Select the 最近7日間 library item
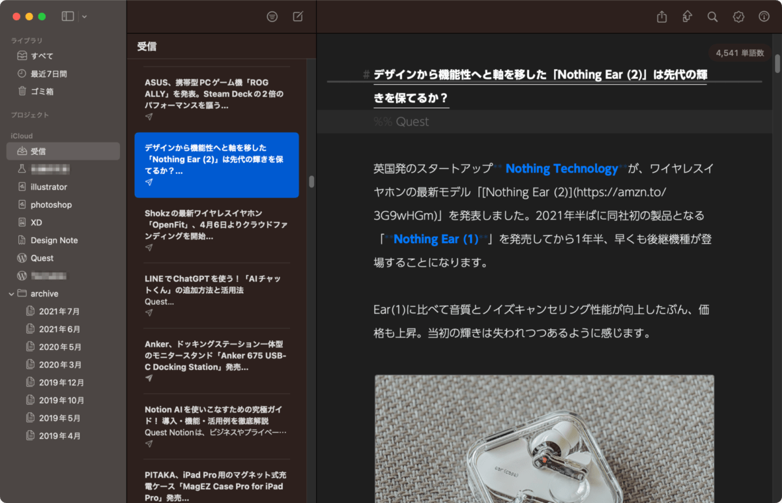Screen dimensions: 782x503 point(48,74)
